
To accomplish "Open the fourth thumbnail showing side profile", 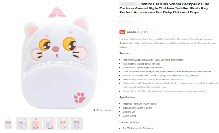I will [x=49, y=124].
